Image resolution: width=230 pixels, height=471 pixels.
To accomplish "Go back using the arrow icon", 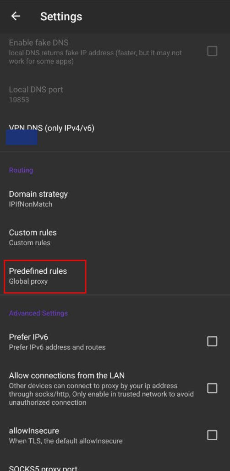I will 16,16.
